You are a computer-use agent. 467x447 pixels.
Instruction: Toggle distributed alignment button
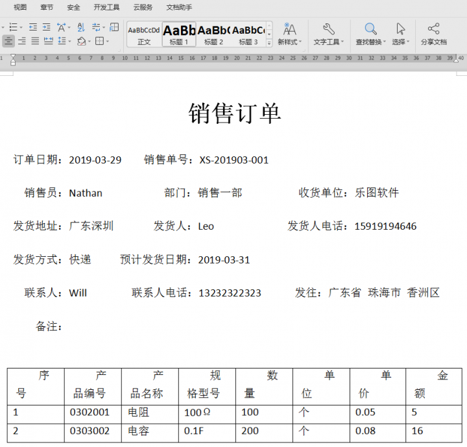click(48, 41)
